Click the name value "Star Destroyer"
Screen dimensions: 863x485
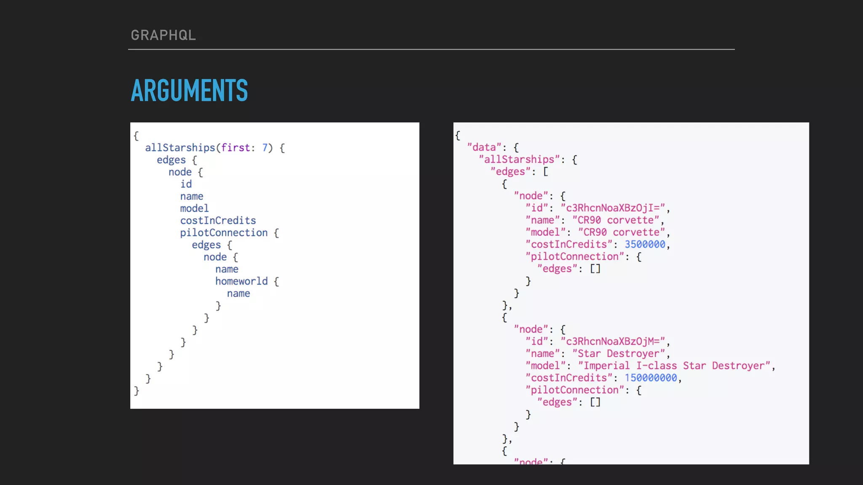pyautogui.click(x=619, y=354)
